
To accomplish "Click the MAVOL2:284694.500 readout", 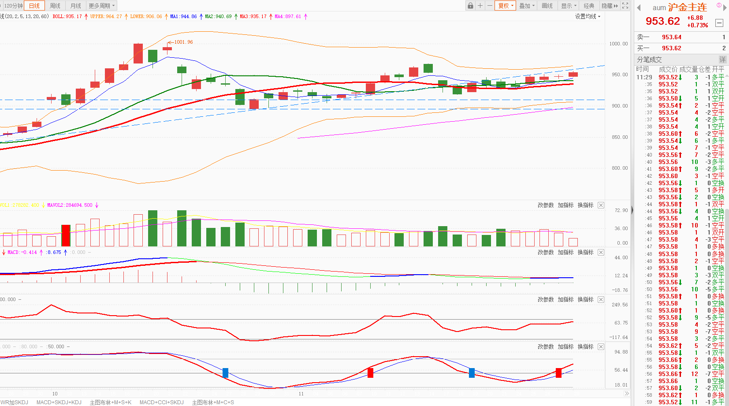I will coord(70,205).
